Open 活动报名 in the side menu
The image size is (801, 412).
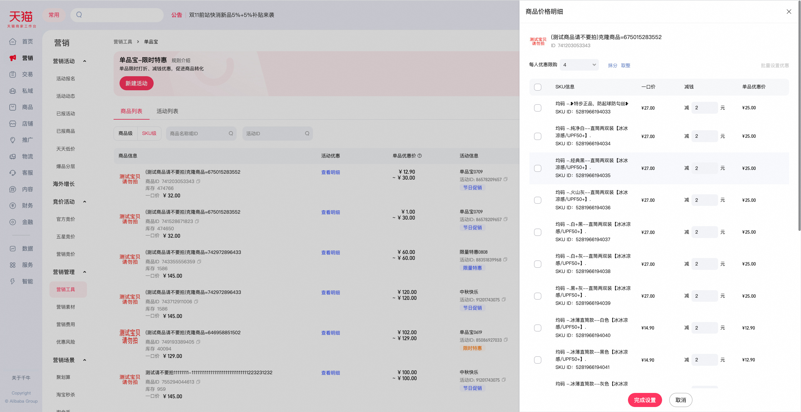[x=66, y=79]
